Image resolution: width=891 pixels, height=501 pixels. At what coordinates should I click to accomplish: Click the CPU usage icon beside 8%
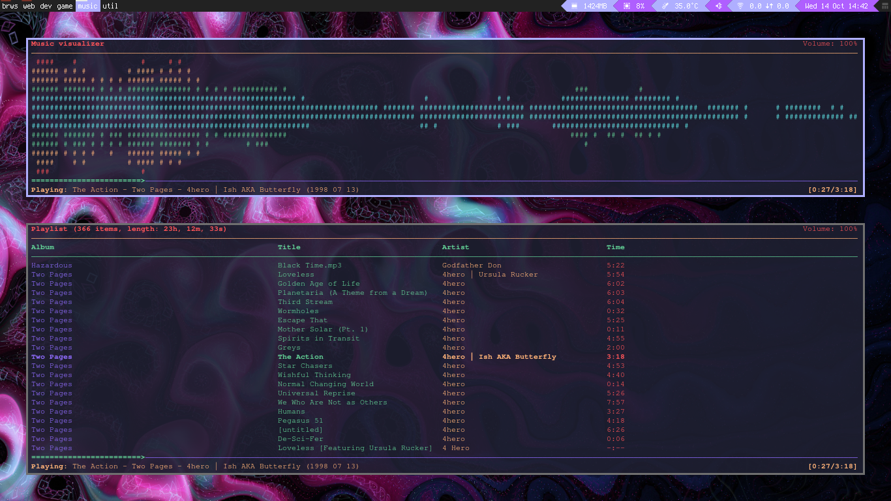[627, 6]
